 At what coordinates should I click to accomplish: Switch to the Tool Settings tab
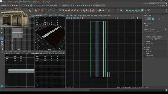click(x=153, y=14)
